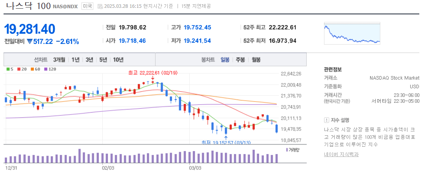Viewport: 426px width, 171px height.
Task: Click the clock icon beside the timestamp
Action: click(100, 6)
